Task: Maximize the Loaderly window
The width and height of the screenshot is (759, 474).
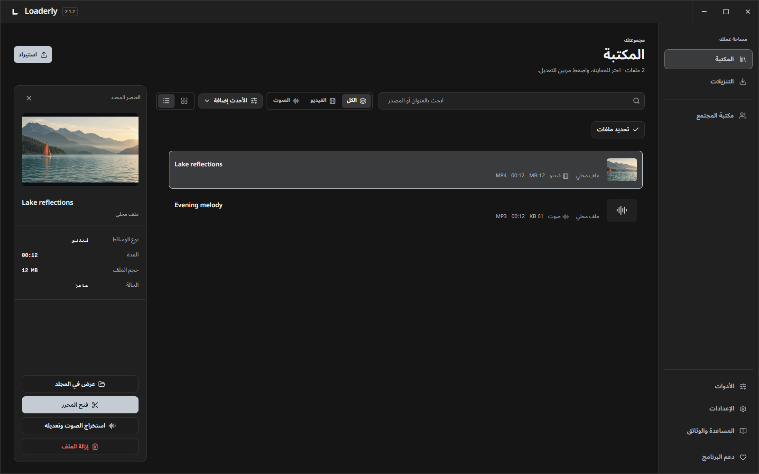Action: pyautogui.click(x=726, y=11)
